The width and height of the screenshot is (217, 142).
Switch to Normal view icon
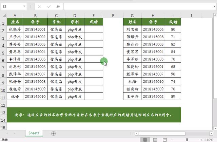point(145,140)
